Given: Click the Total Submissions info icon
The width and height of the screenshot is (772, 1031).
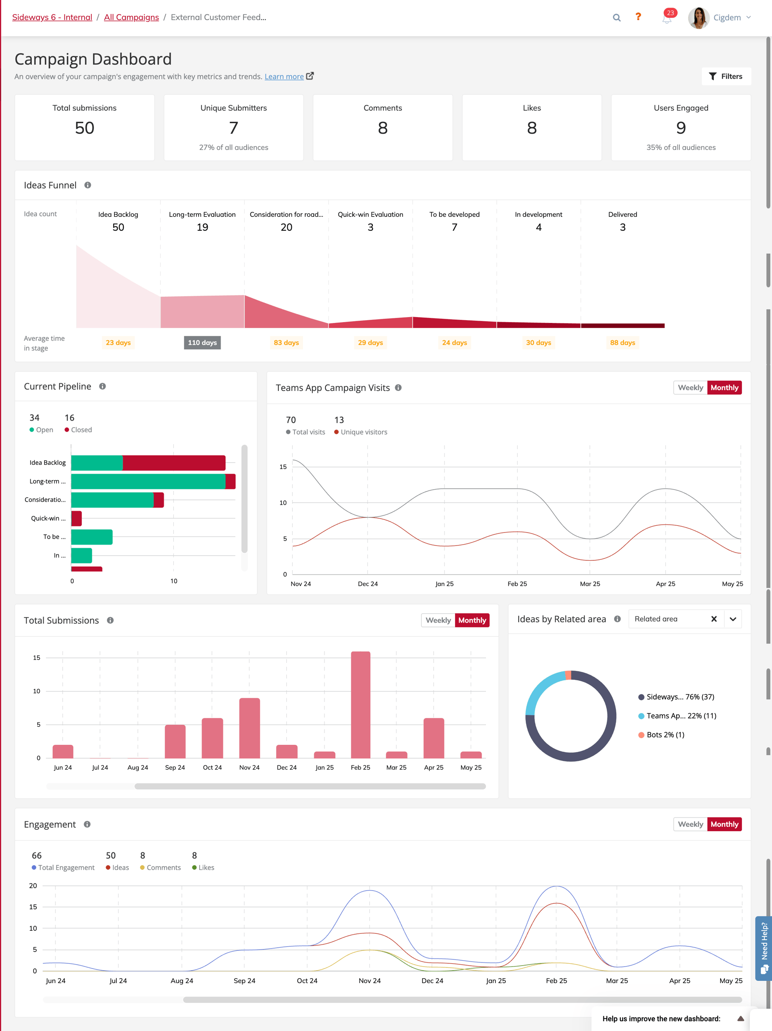Looking at the screenshot, I should pos(111,620).
